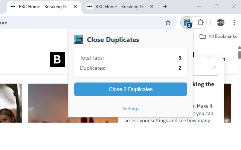The width and height of the screenshot is (241, 150).
Task: Open the Chrome three-dot menu
Action: pyautogui.click(x=234, y=22)
